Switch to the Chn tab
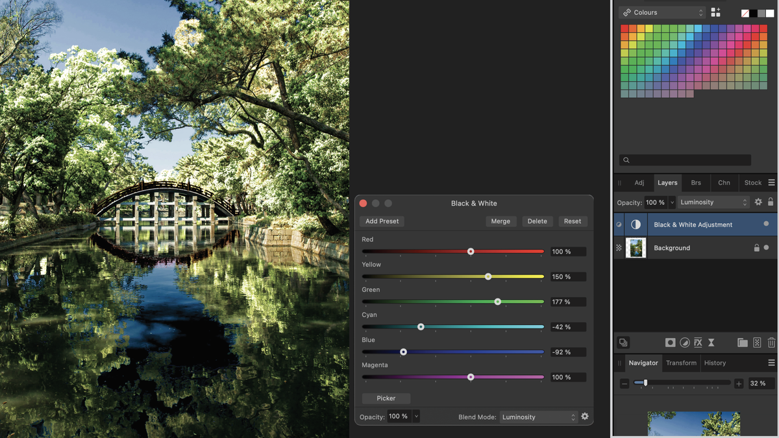The height and width of the screenshot is (438, 779). coord(724,182)
